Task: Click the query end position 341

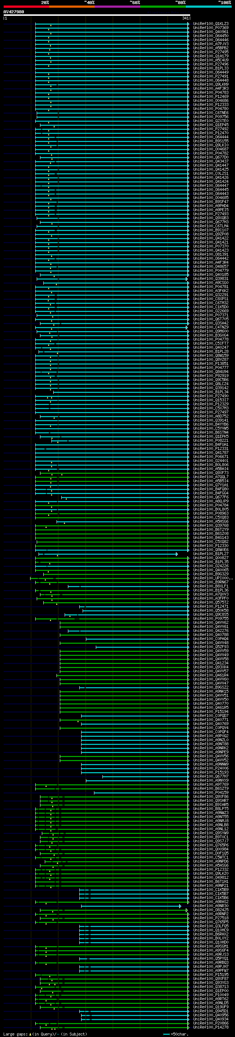Action: (x=185, y=18)
